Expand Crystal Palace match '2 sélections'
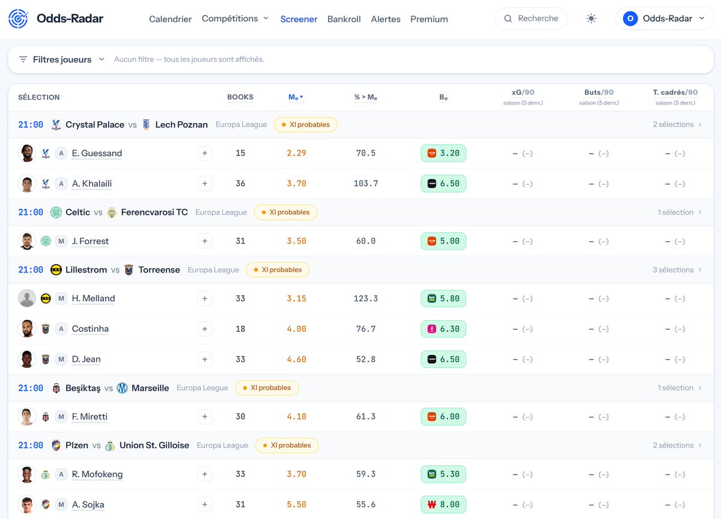This screenshot has width=721, height=519. (678, 125)
